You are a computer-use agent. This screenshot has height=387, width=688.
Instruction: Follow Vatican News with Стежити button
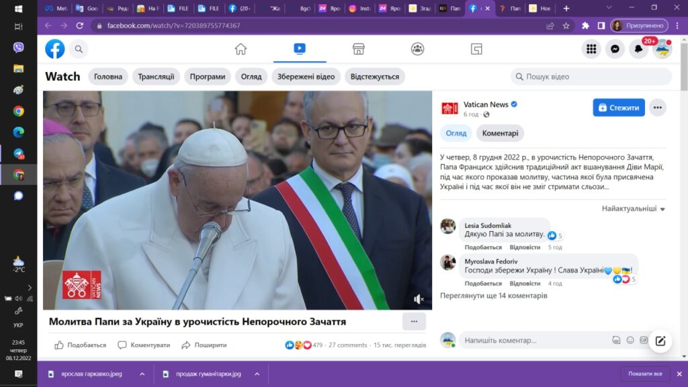[619, 107]
